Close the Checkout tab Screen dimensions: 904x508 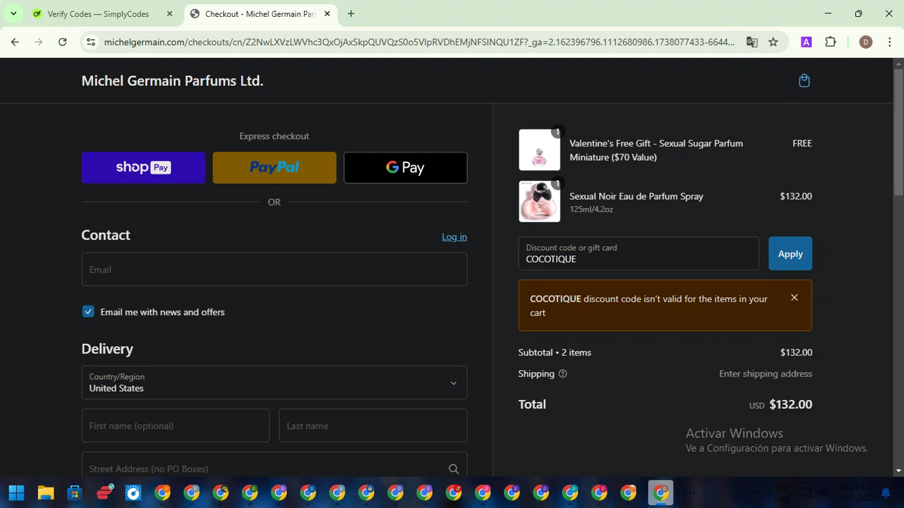point(327,13)
